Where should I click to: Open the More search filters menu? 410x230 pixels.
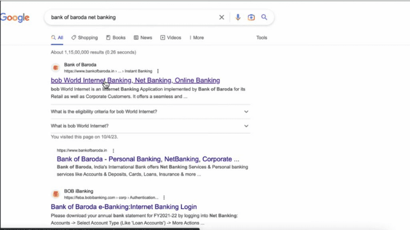(197, 37)
